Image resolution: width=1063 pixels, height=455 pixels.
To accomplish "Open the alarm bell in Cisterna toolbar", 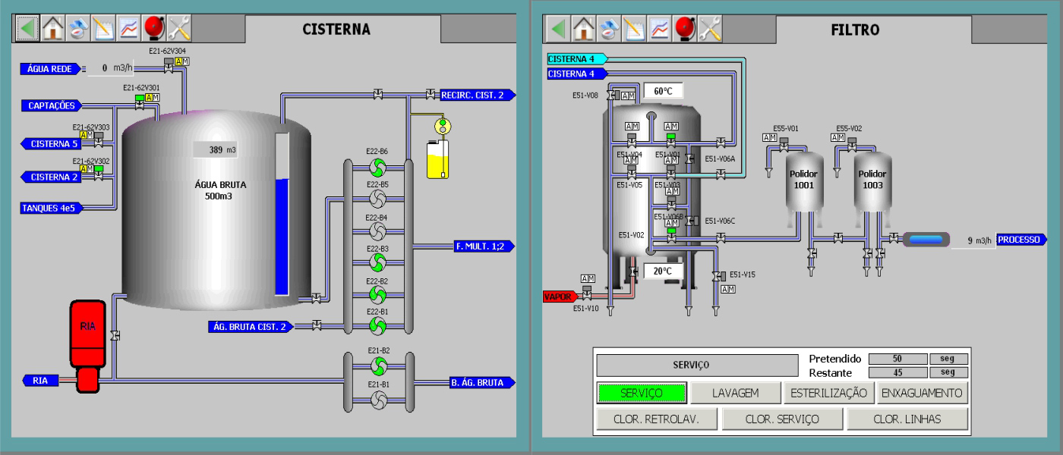I will point(155,28).
